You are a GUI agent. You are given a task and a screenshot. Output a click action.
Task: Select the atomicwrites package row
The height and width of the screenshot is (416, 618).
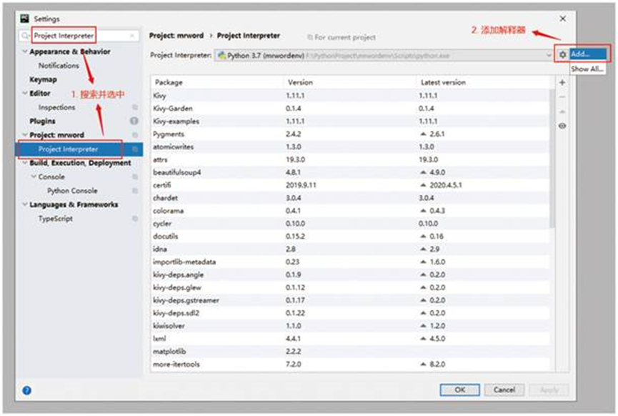click(350, 147)
